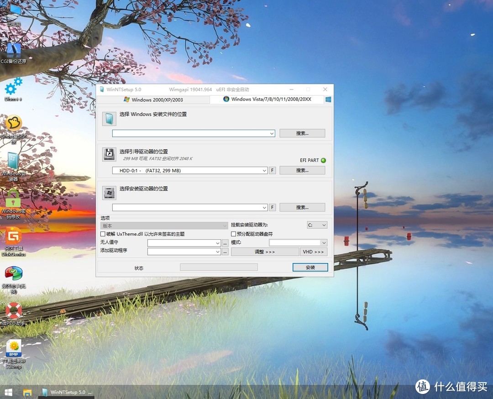Switch to Windows 2000/XP/2003 tab
Viewport: 493px width, 399px height.
tap(153, 100)
